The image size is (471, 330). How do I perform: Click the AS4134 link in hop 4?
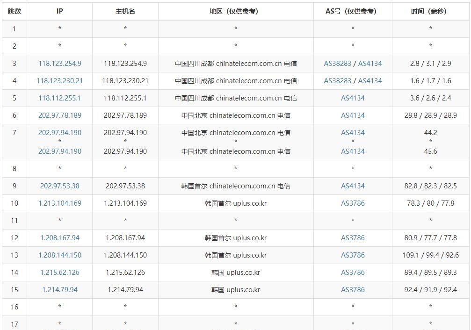(x=370, y=81)
